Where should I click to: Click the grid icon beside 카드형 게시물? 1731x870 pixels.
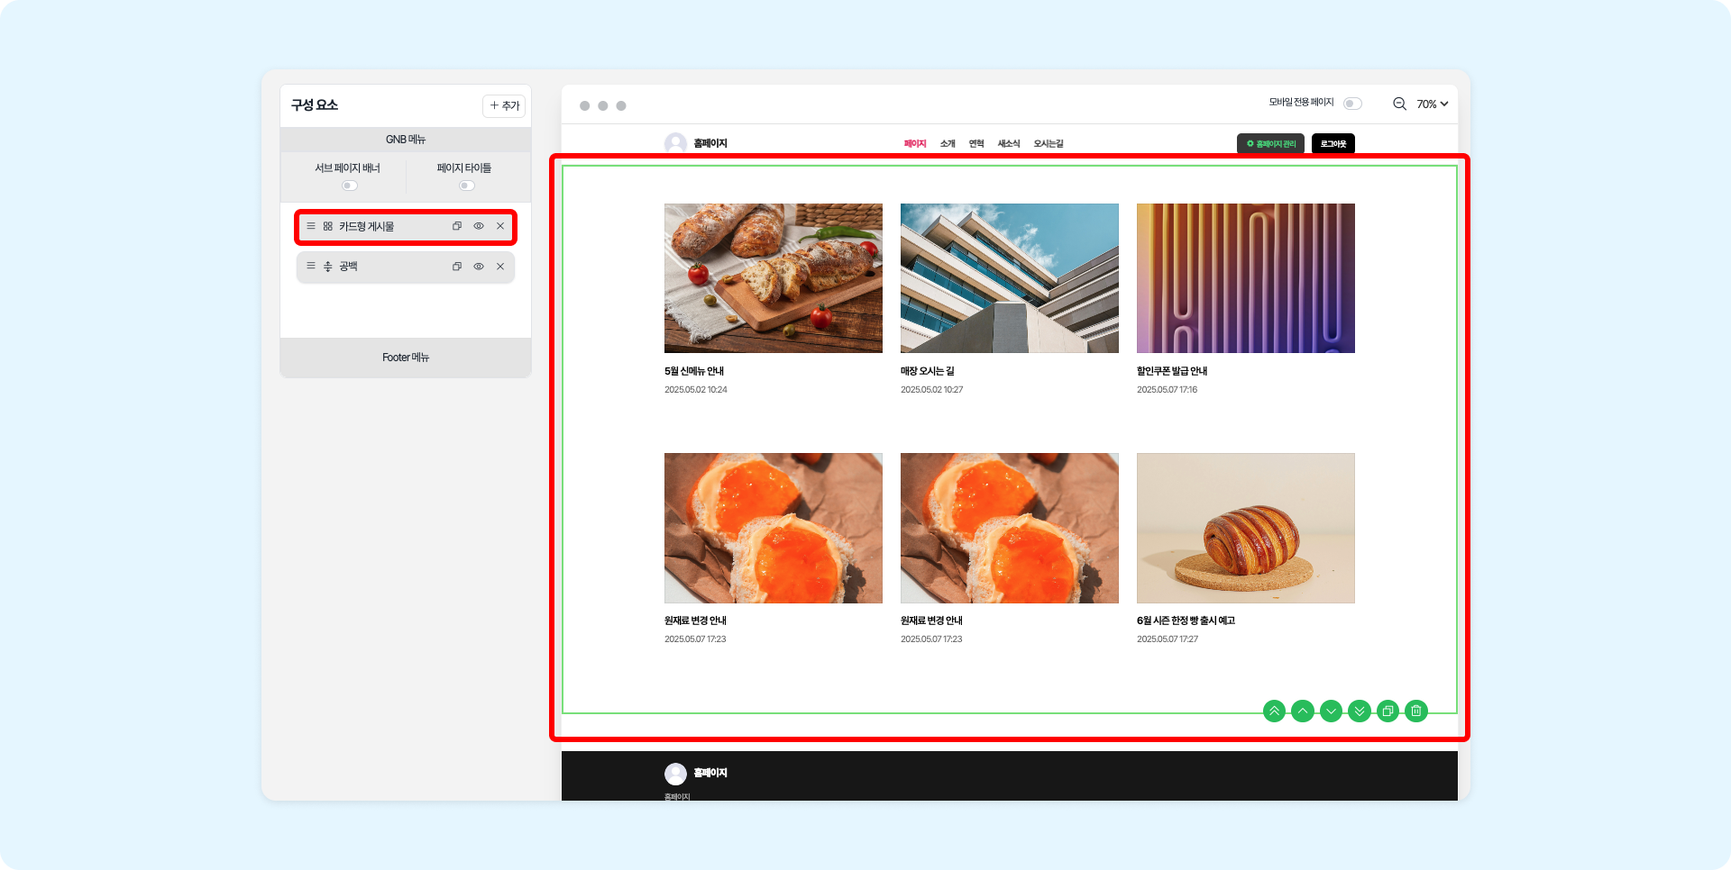tap(328, 227)
